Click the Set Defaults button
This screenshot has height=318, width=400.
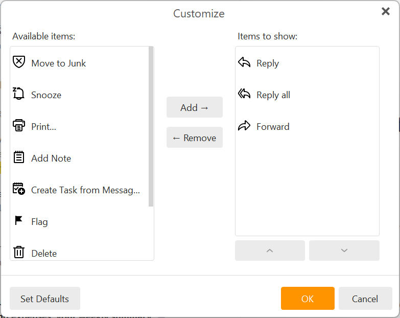44,299
